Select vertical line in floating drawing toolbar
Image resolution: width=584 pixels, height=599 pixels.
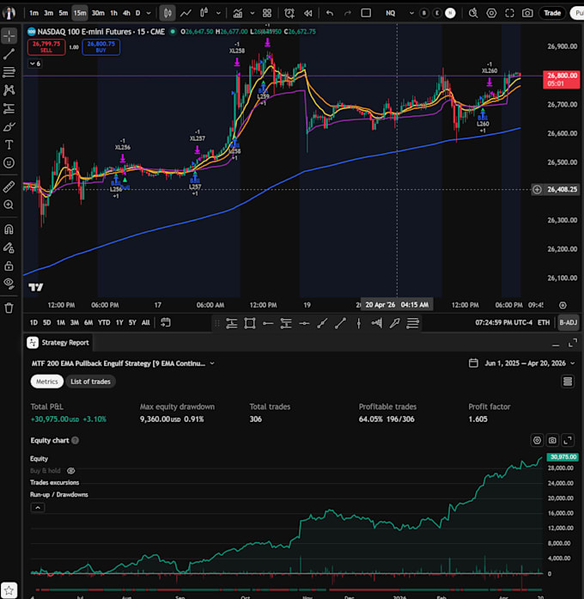click(x=359, y=324)
